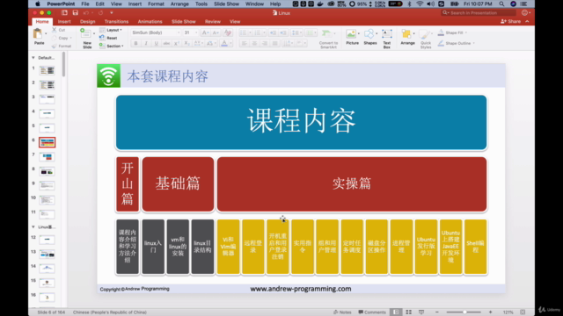Toggle align text left
The height and width of the screenshot is (316, 563).
pos(245,43)
